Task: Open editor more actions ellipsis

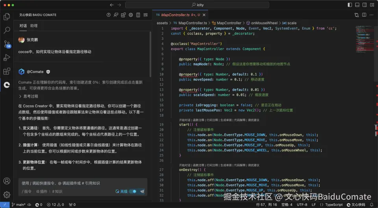Action: [x=372, y=15]
